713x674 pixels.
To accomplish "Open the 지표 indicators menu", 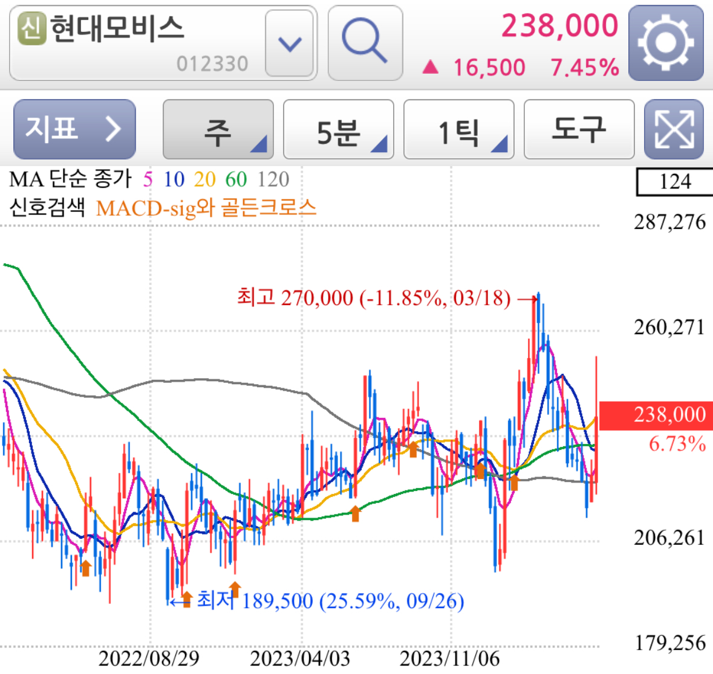I will (74, 129).
